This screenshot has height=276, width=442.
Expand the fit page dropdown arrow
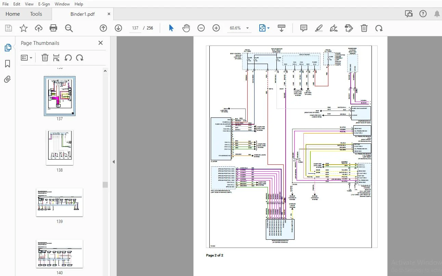point(269,28)
